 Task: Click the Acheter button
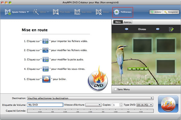[x=156, y=12]
